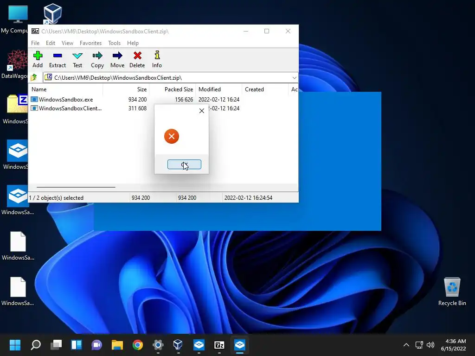This screenshot has height=356, width=475.
Task: Open taskbar Search
Action: (36, 344)
